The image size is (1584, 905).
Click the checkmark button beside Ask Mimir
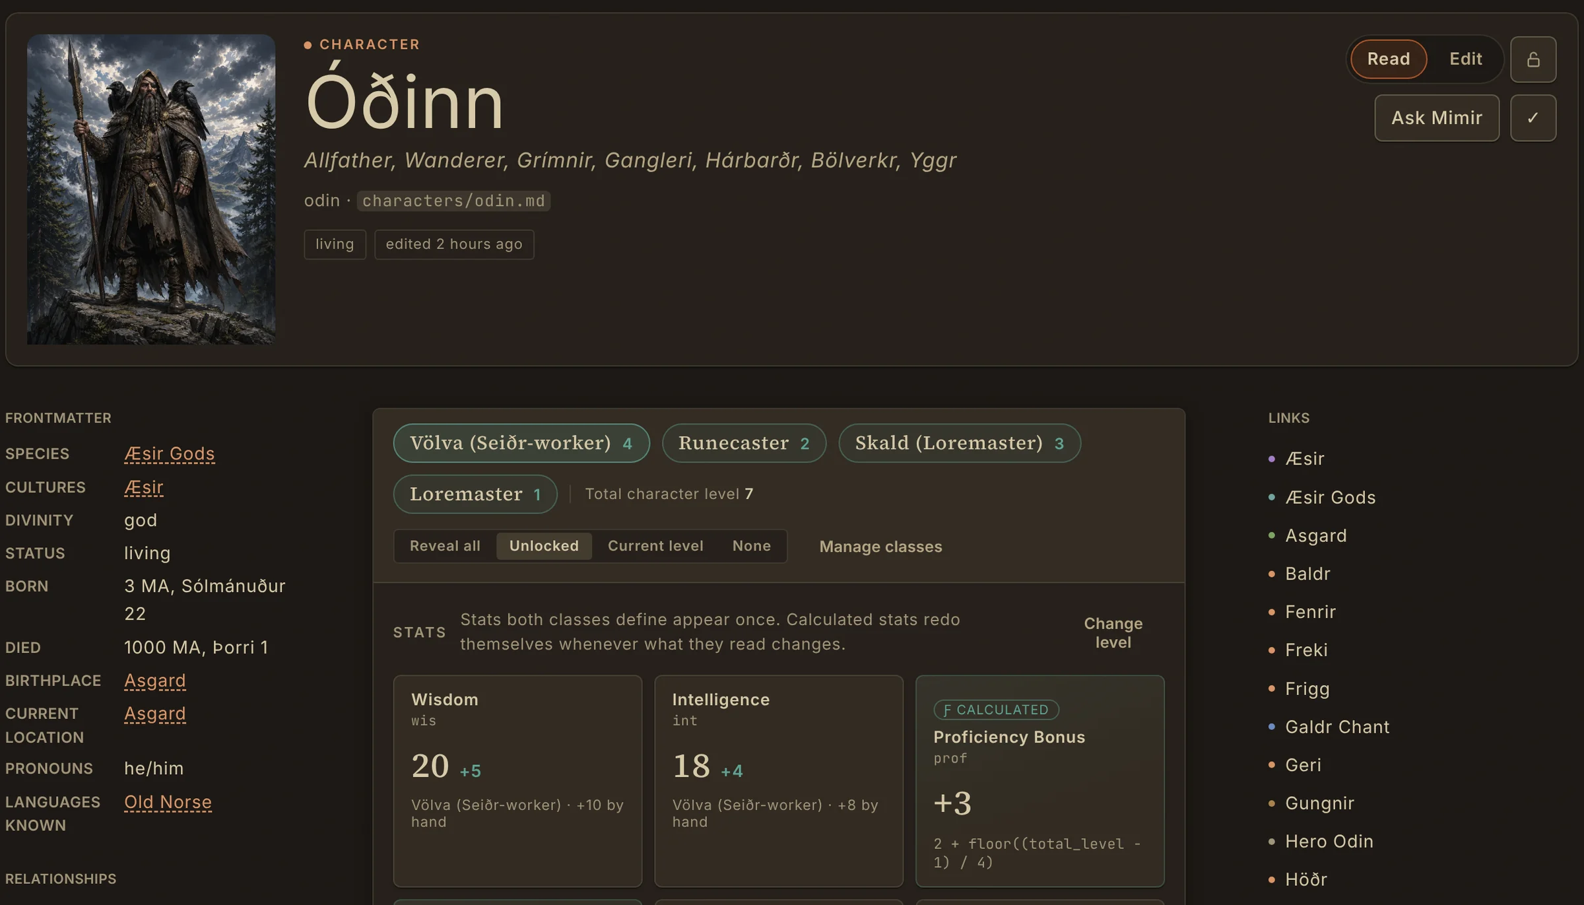click(x=1533, y=118)
